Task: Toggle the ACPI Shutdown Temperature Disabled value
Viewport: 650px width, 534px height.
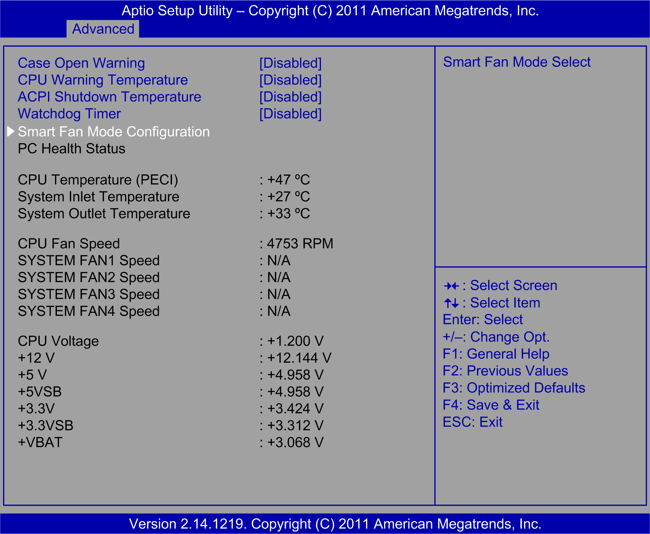Action: pyautogui.click(x=290, y=97)
